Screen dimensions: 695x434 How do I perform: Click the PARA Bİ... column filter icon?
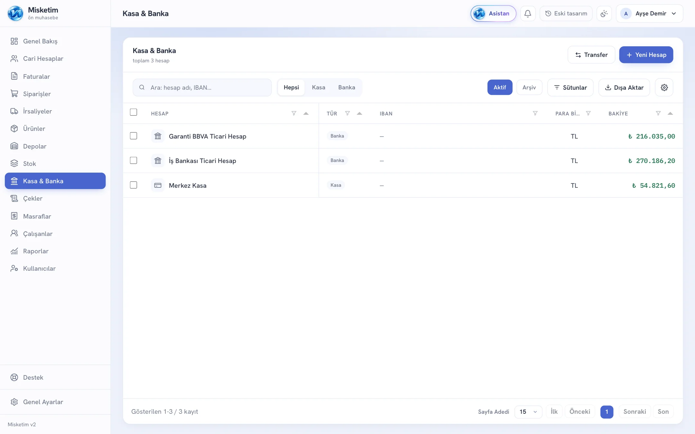pos(588,113)
